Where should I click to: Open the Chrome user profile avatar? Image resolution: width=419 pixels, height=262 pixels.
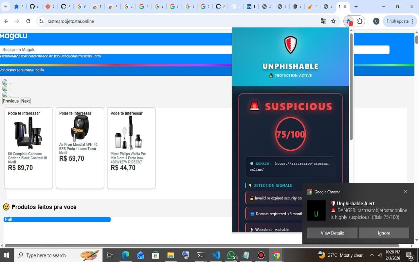[x=376, y=21]
